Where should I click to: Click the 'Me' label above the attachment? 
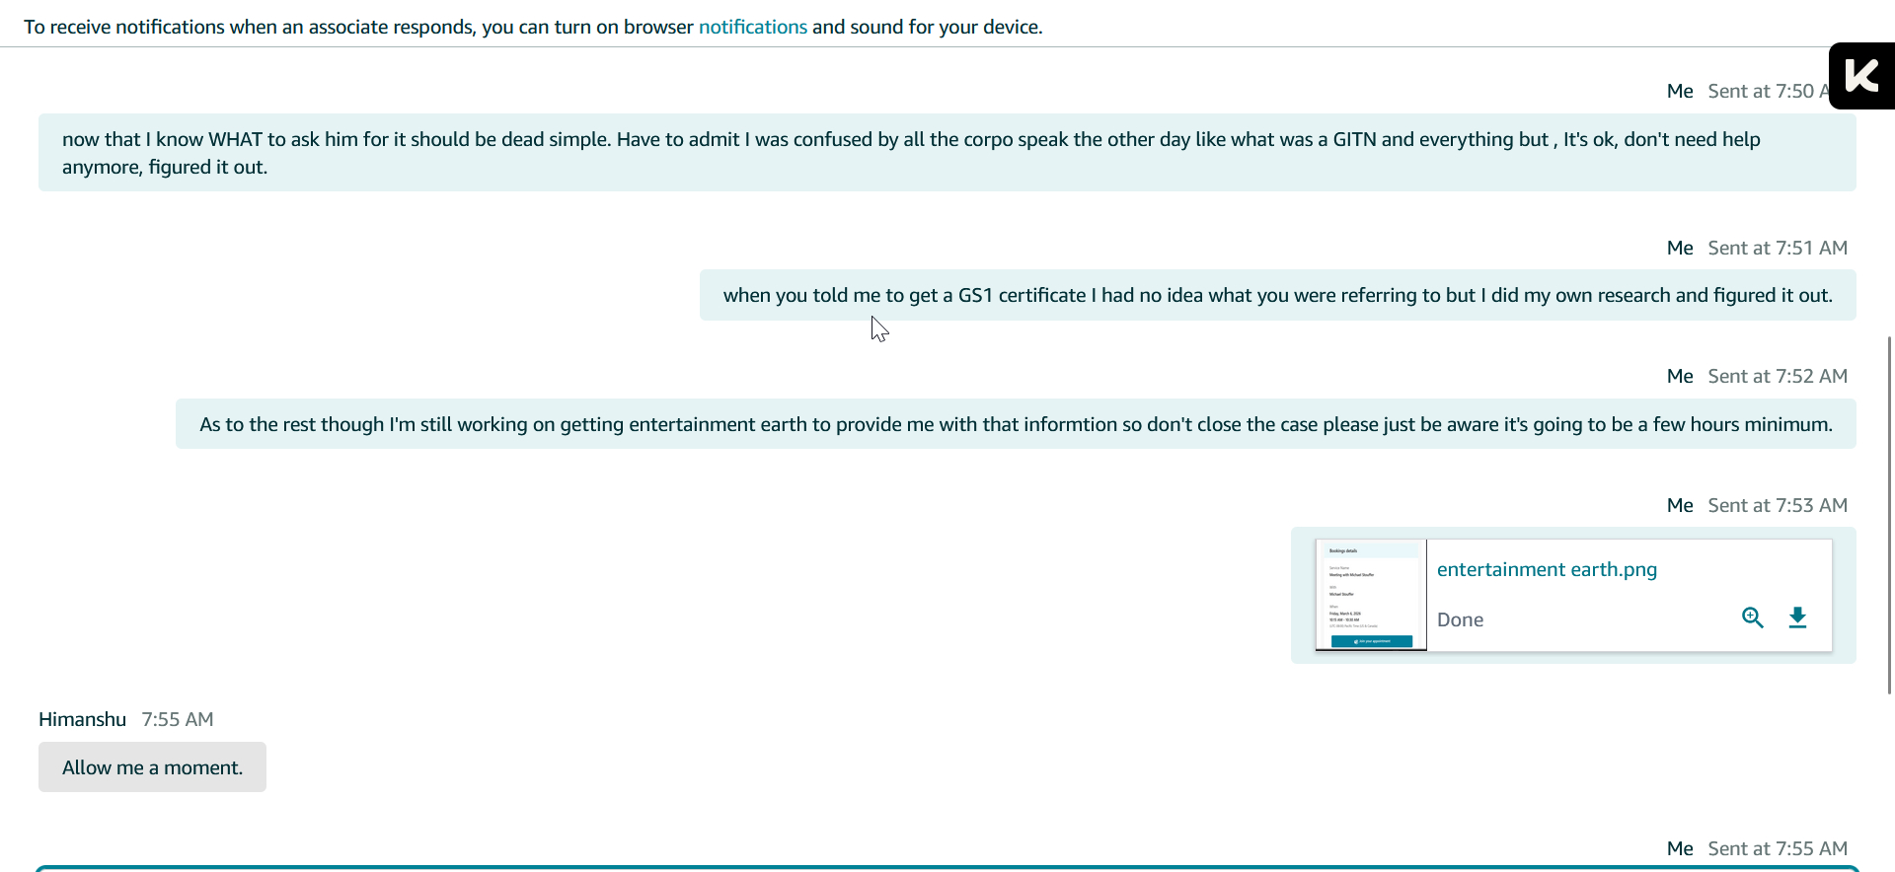coord(1679,505)
